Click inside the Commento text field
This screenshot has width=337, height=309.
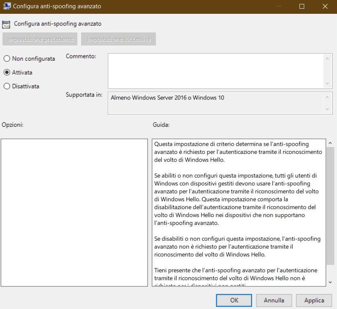pyautogui.click(x=215, y=71)
